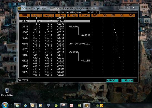
Task: Select the highlighted station 3950 row
Action: [55, 21]
